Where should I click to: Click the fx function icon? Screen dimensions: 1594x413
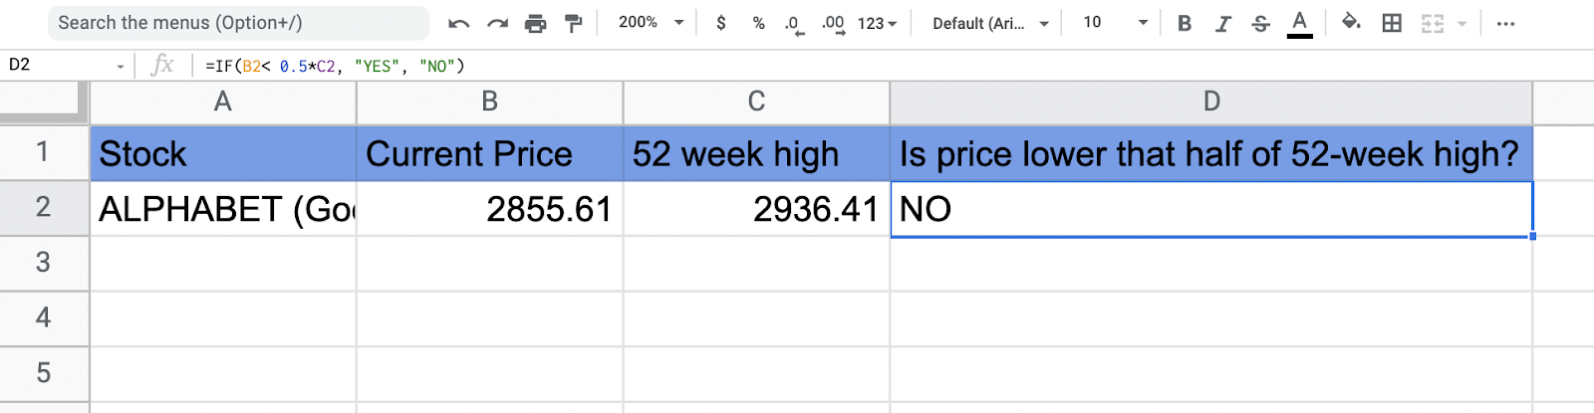pos(161,66)
